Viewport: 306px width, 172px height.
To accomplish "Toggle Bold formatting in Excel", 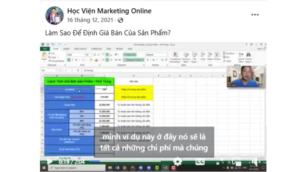I will pyautogui.click(x=69, y=60).
